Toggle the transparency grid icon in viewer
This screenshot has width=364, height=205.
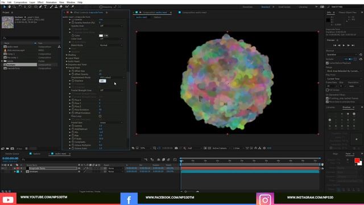pyautogui.click(x=209, y=148)
